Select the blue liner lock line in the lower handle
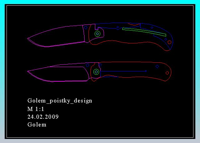The image size is (200, 143). (124, 71)
